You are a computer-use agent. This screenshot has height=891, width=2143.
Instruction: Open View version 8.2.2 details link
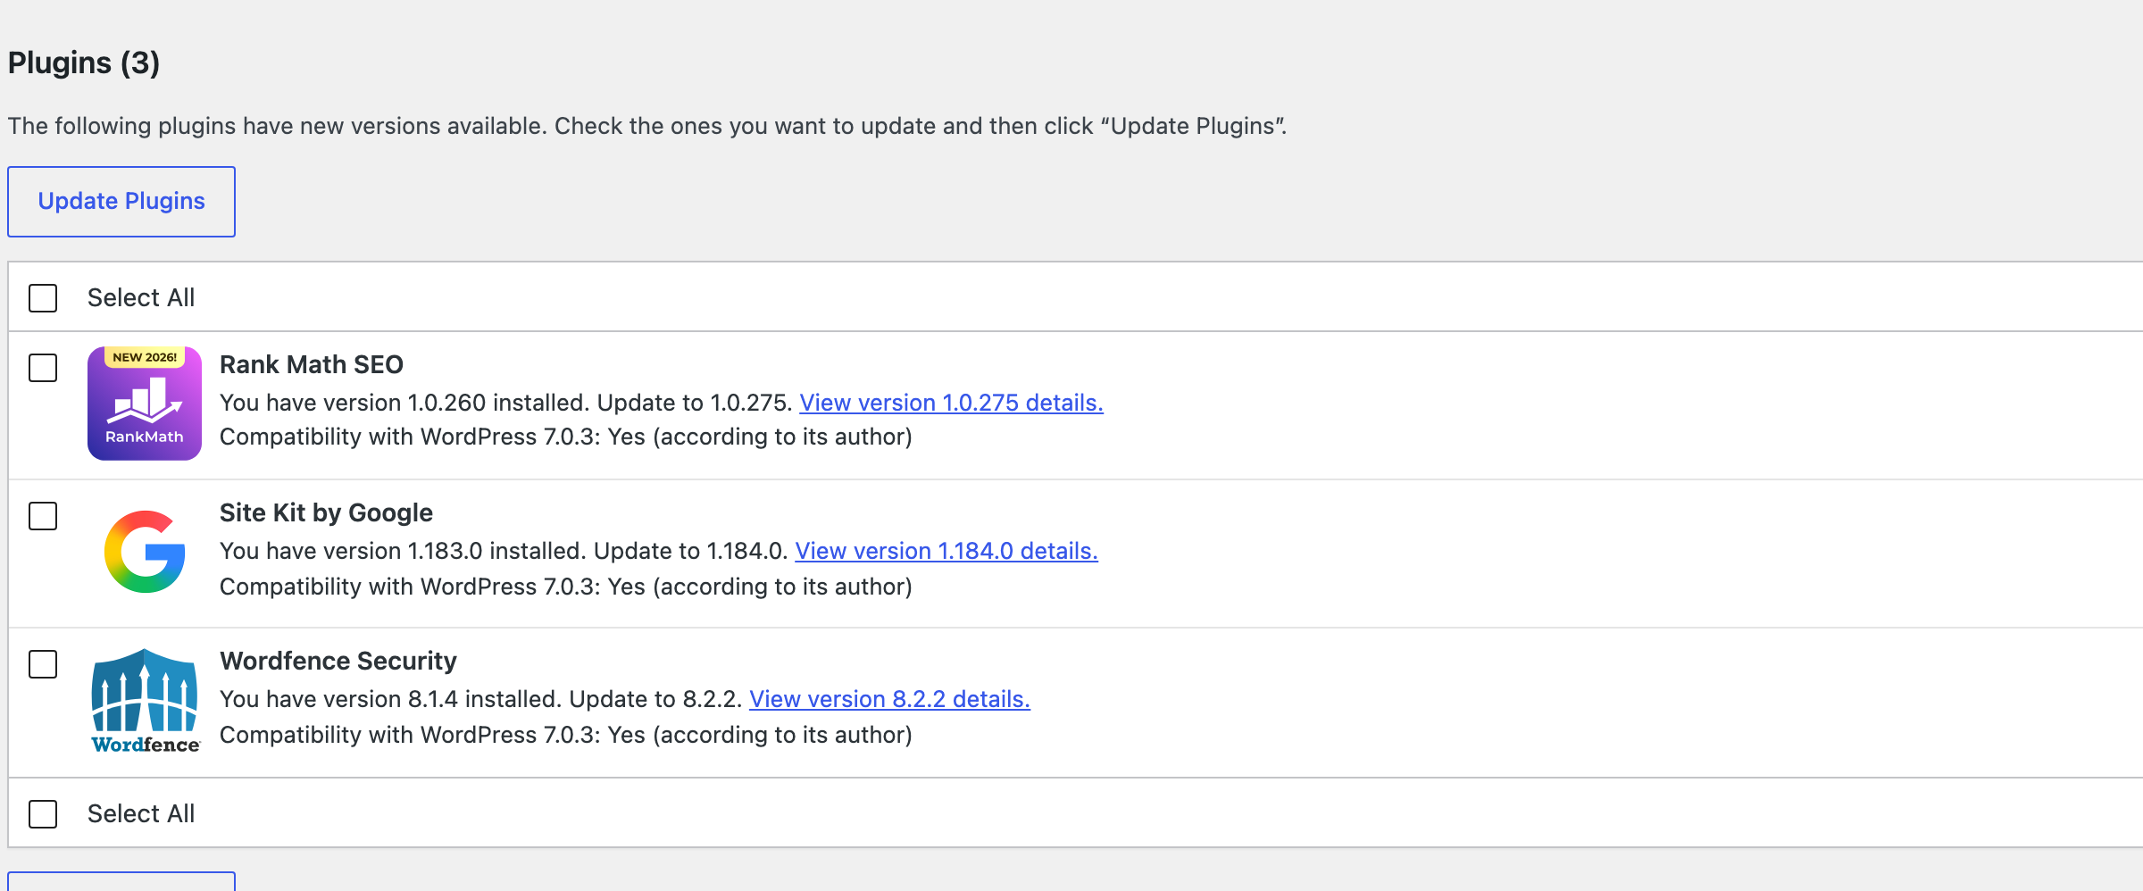(889, 699)
